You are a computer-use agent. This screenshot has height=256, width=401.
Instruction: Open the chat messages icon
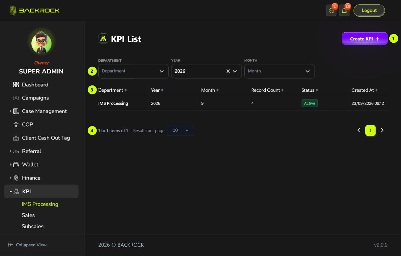coord(331,11)
